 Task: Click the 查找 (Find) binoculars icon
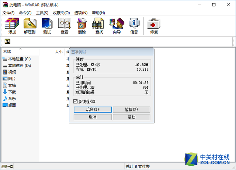pos(98,24)
